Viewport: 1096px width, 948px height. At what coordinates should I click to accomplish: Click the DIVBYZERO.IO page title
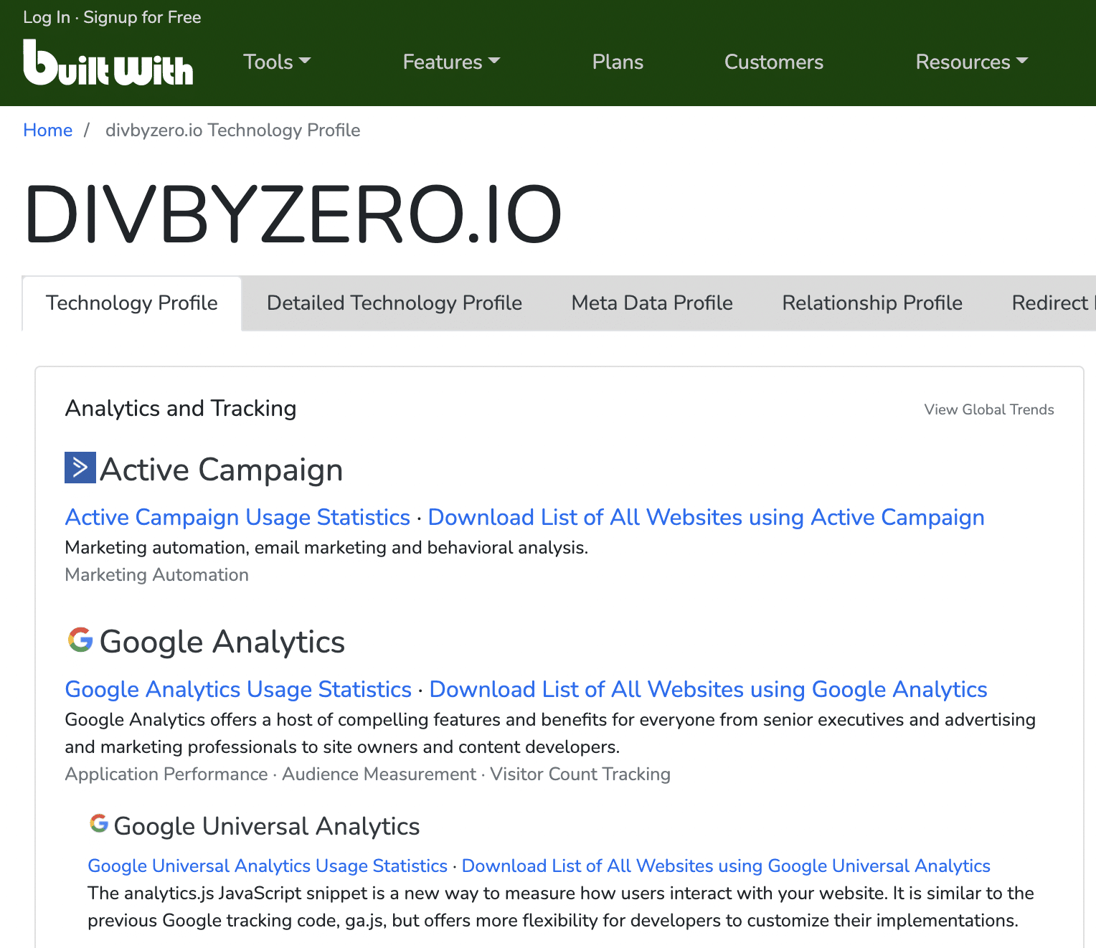[293, 214]
